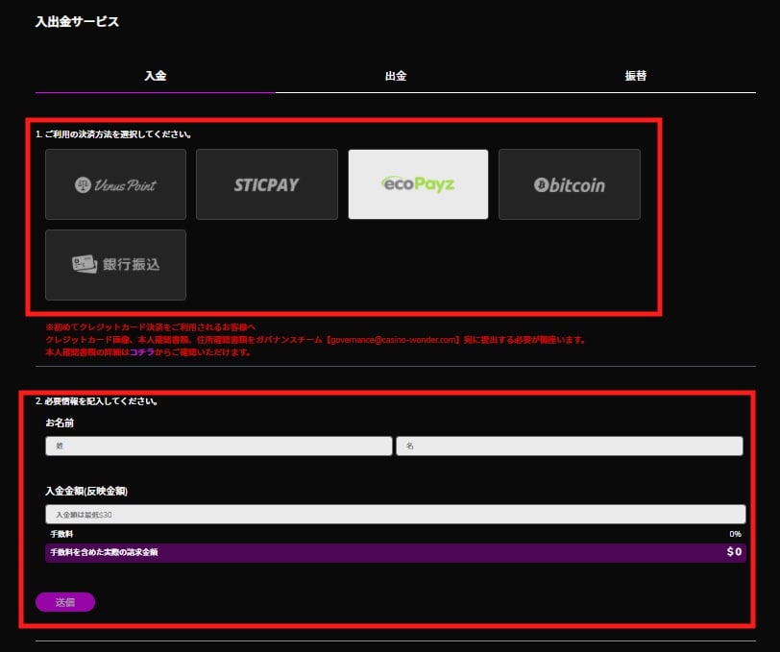Click the 入金金額(反映金額) label
Screen dimensions: 780x652
[x=86, y=491]
